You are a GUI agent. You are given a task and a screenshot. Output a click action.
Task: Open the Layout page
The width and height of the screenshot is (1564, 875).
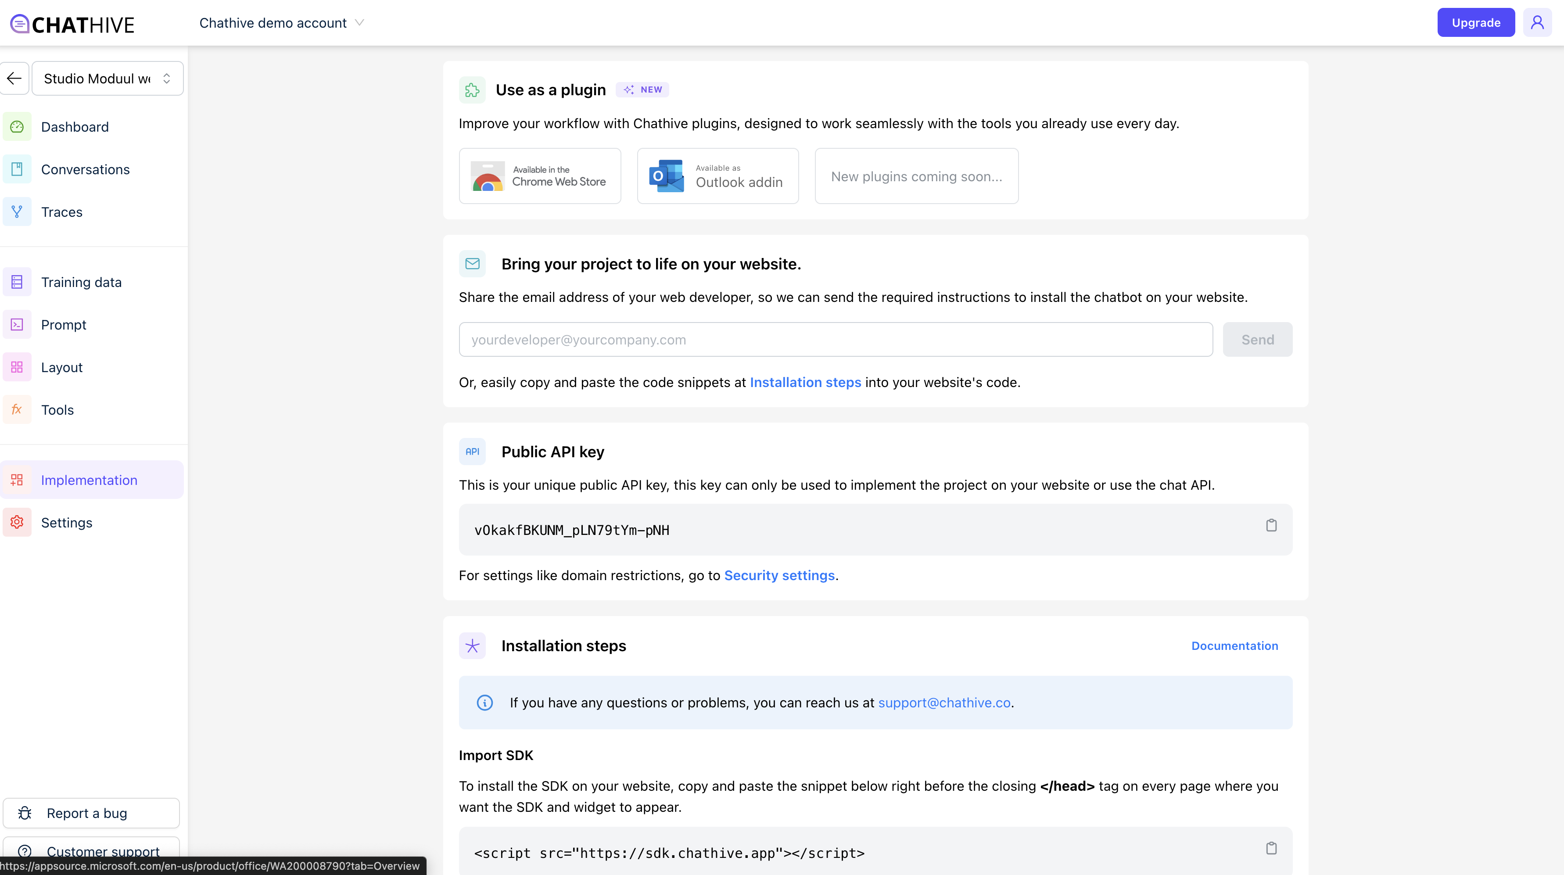(x=62, y=367)
